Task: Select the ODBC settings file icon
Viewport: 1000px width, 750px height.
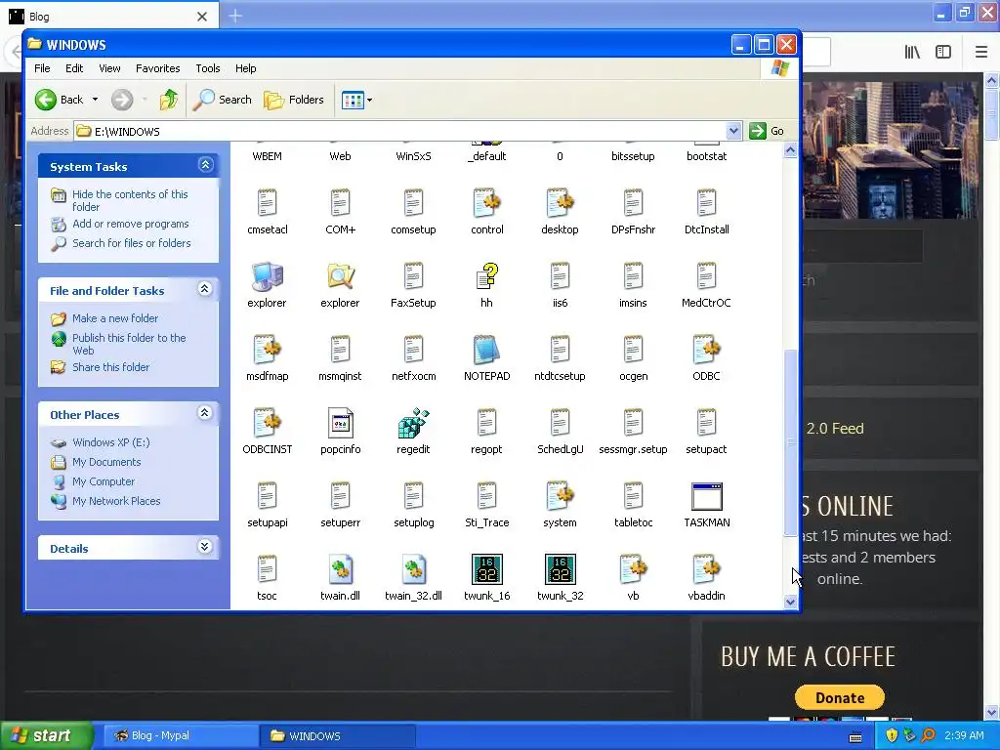Action: coord(707,350)
